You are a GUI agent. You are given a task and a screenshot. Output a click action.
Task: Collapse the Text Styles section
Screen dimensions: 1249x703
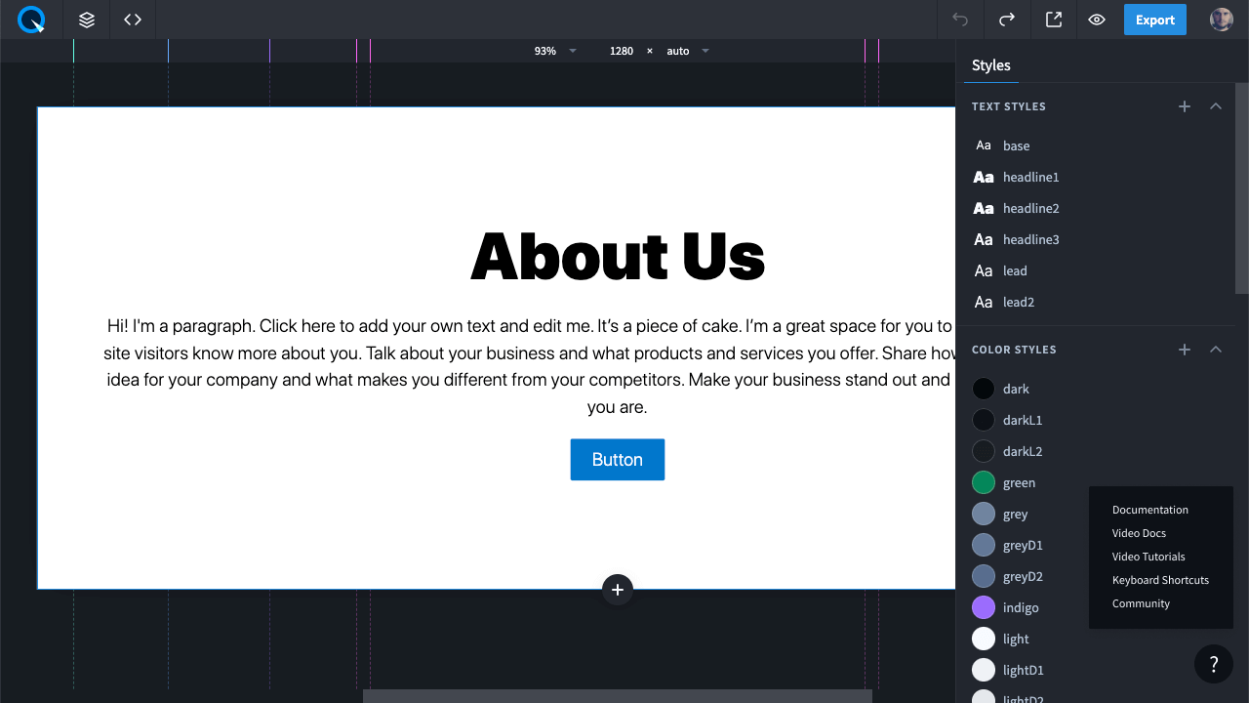click(x=1216, y=106)
